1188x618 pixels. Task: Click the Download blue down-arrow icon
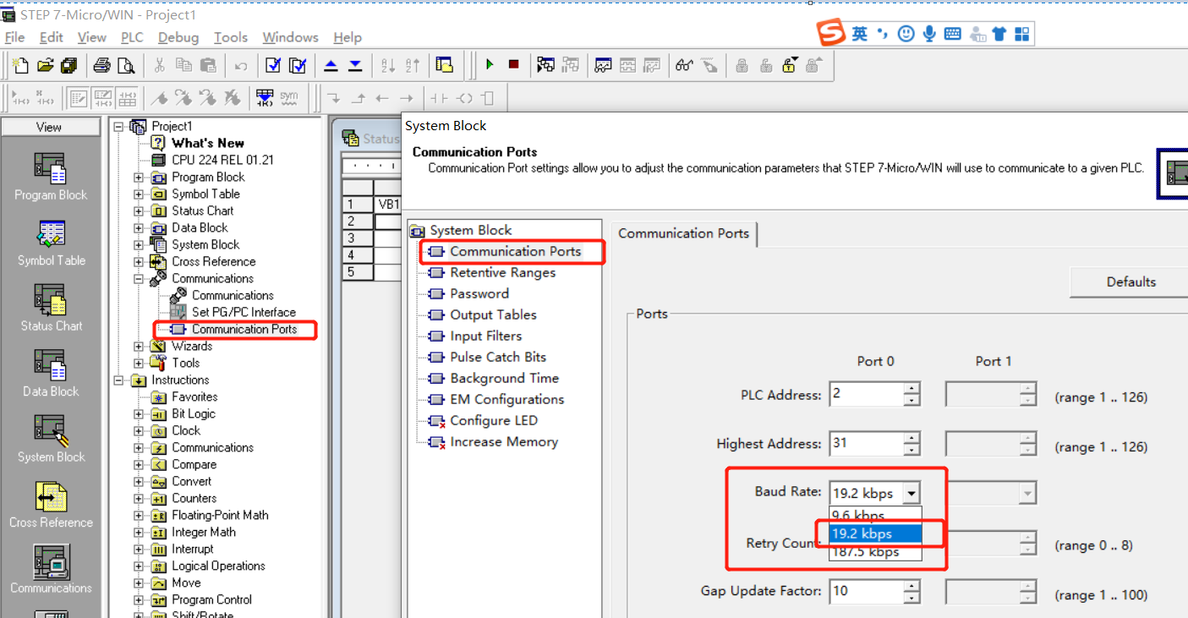tap(355, 65)
